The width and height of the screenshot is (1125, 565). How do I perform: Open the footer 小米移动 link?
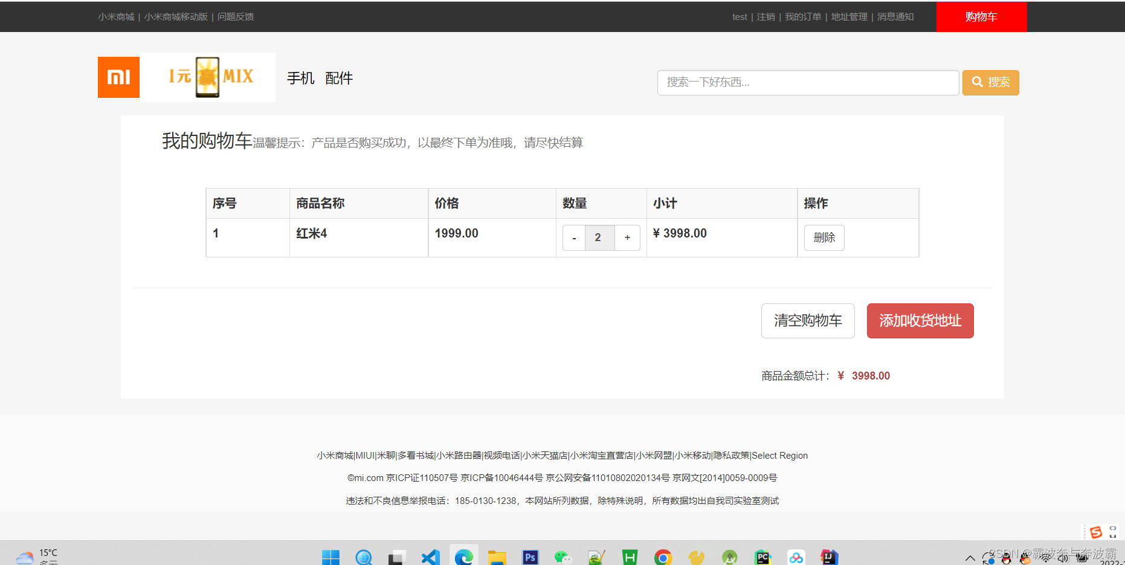click(x=693, y=456)
